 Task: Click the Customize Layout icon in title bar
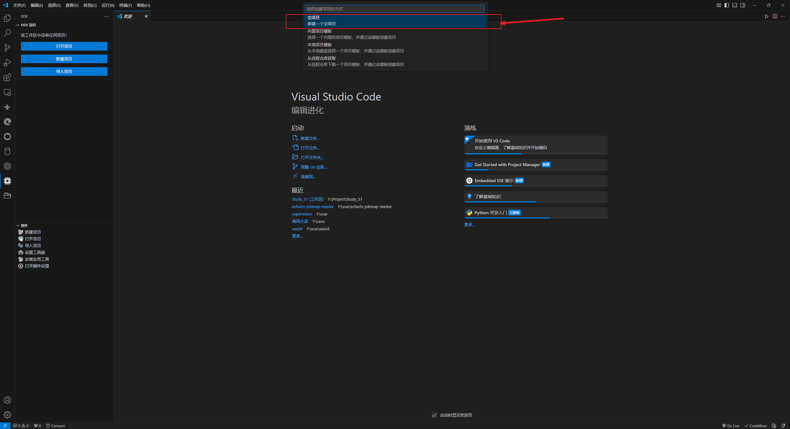(x=719, y=5)
